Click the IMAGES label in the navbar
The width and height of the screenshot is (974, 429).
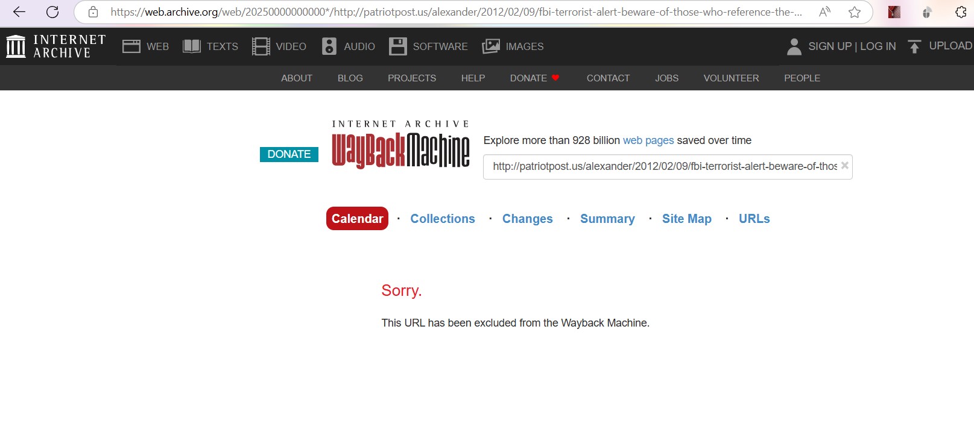click(x=525, y=46)
